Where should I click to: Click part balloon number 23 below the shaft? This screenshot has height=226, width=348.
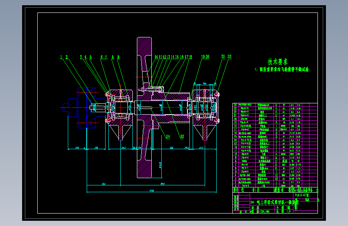182,137
